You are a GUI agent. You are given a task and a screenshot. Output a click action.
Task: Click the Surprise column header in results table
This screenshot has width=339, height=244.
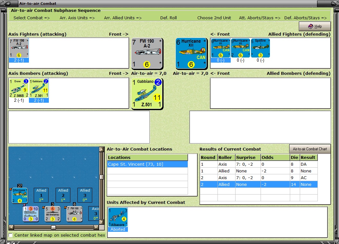[248, 157]
